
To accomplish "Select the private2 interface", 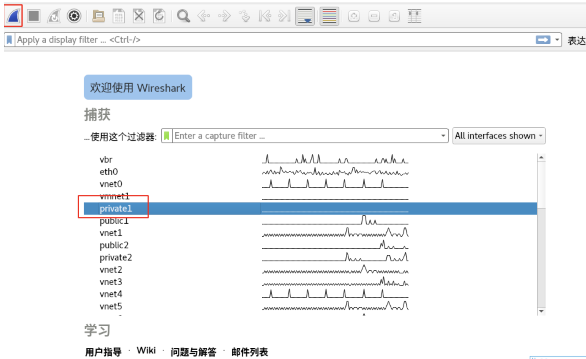I will tap(116, 257).
